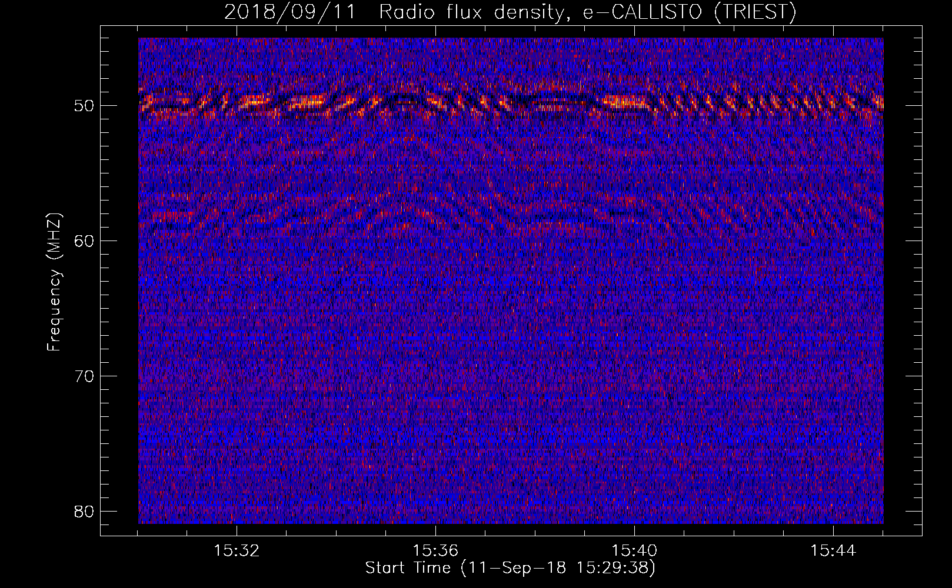Viewport: 952px width, 588px height.
Task: Click the 15:40 time tick label
Action: (x=634, y=551)
